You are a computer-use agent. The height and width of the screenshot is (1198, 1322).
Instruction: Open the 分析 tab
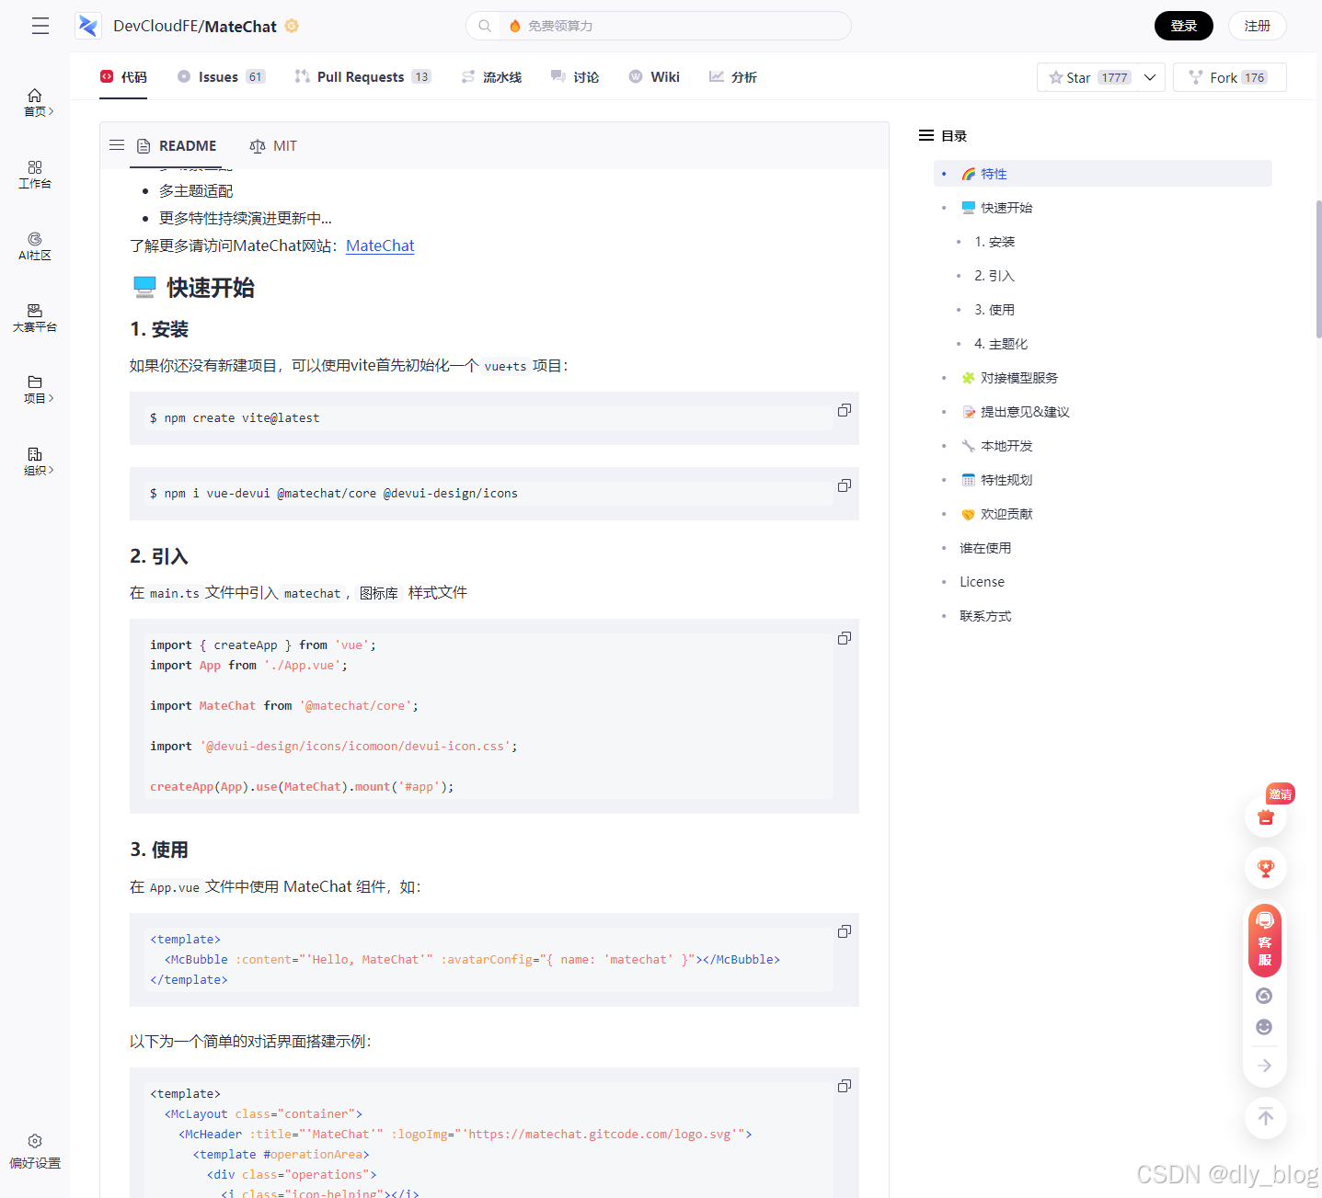pyautogui.click(x=733, y=77)
